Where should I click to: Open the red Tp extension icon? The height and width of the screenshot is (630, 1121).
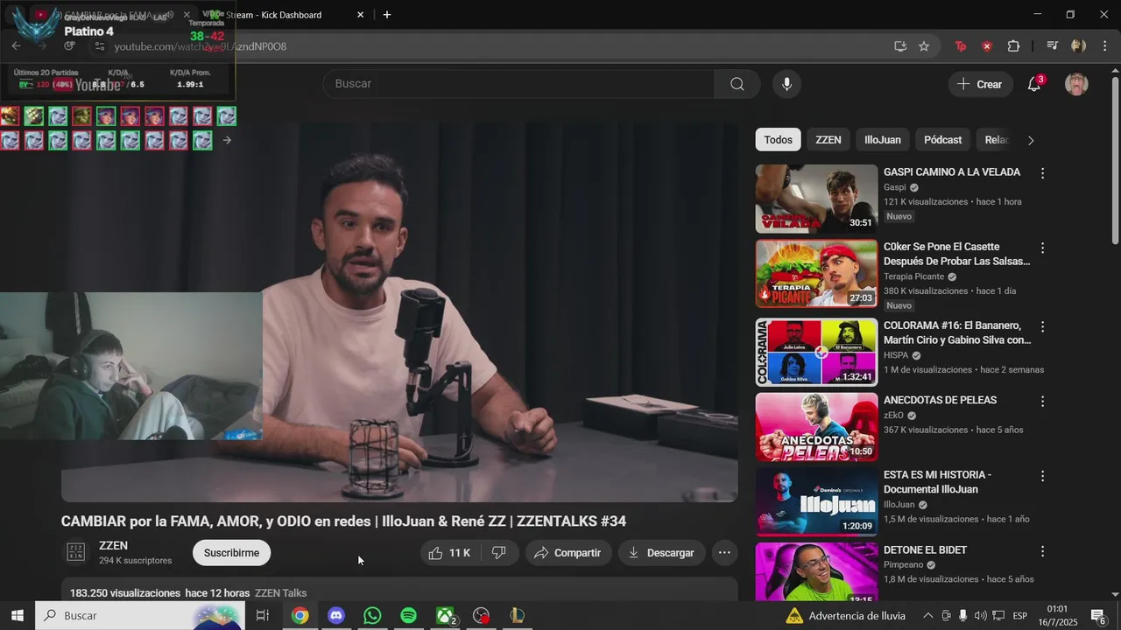pos(961,46)
